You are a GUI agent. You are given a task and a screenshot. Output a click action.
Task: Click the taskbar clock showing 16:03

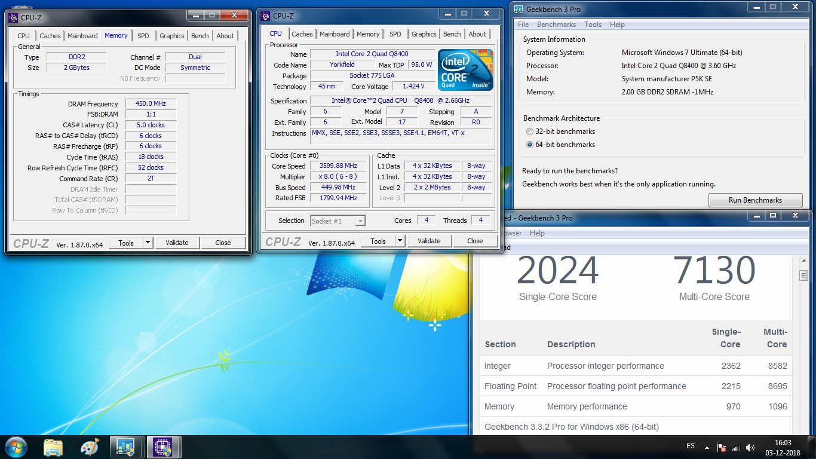783,447
